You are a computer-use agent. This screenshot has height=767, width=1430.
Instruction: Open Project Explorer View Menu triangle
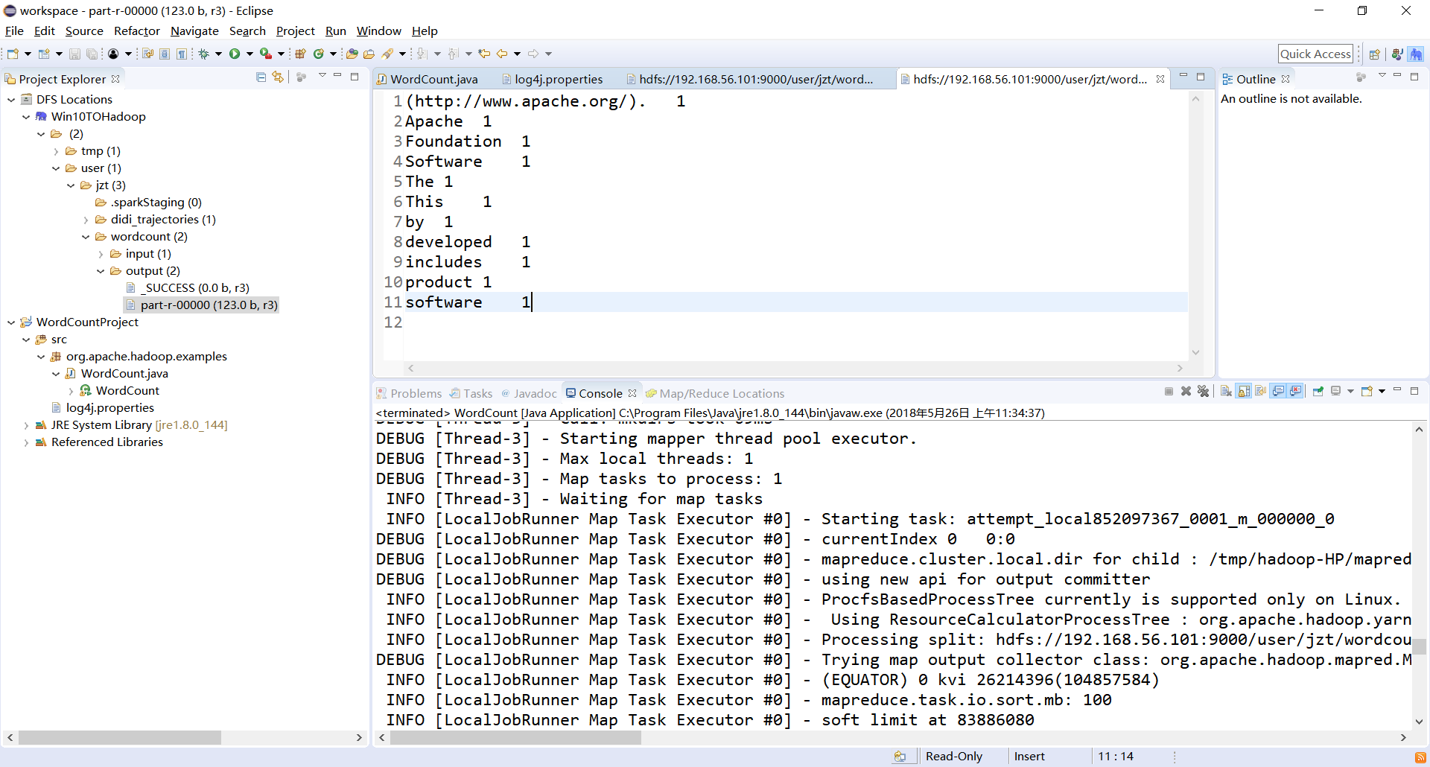[x=322, y=76]
